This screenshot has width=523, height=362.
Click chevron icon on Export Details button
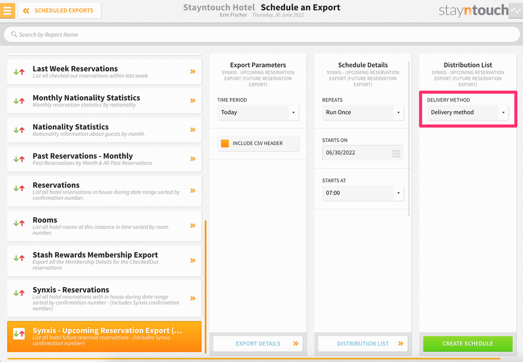(296, 343)
